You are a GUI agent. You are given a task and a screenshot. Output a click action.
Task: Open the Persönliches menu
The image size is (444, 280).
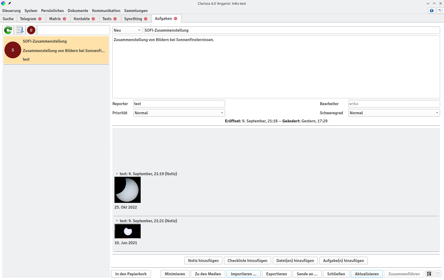(52, 11)
